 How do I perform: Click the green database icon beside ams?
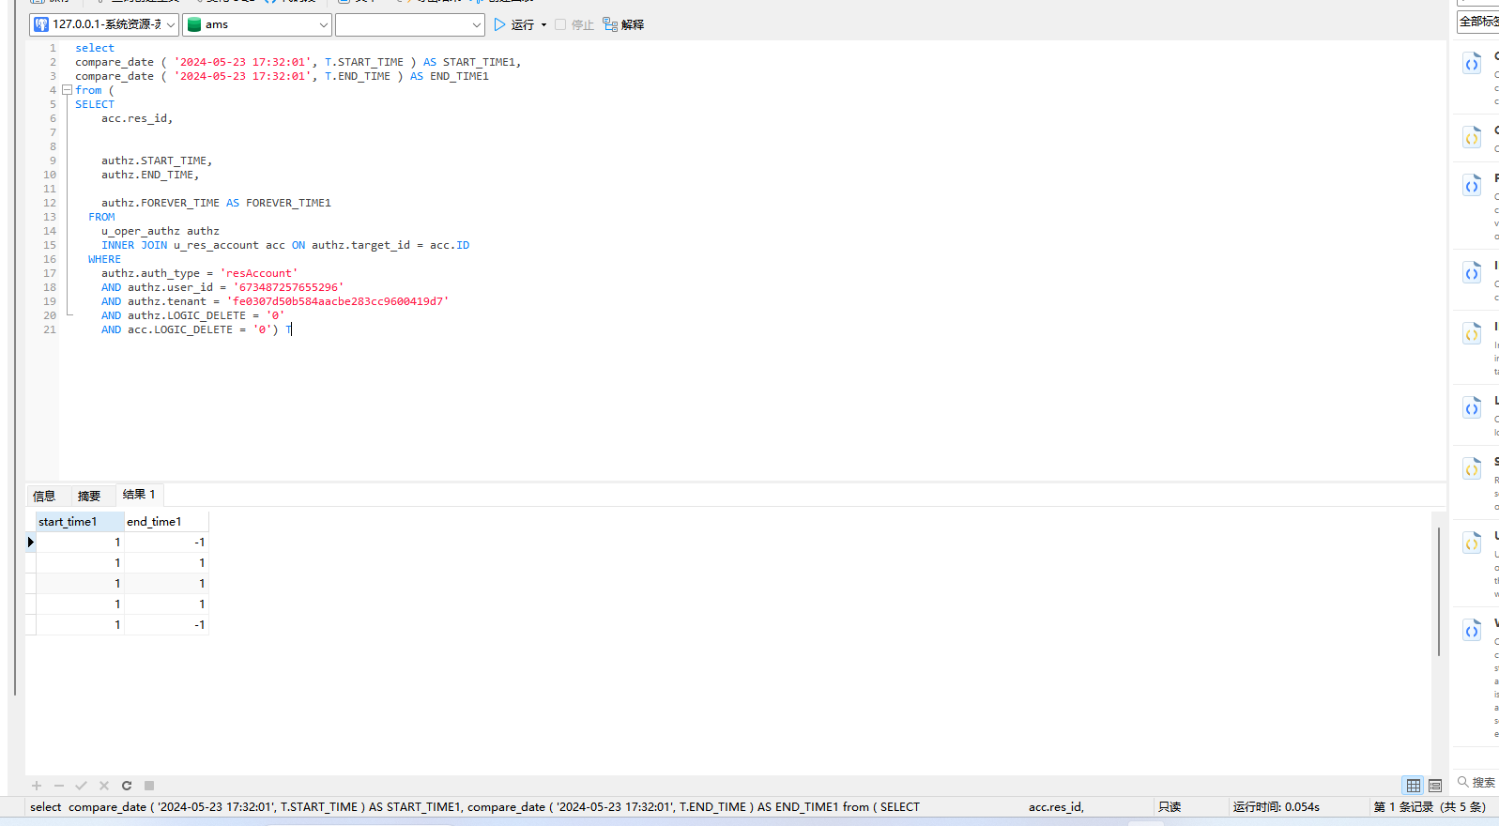click(x=194, y=24)
